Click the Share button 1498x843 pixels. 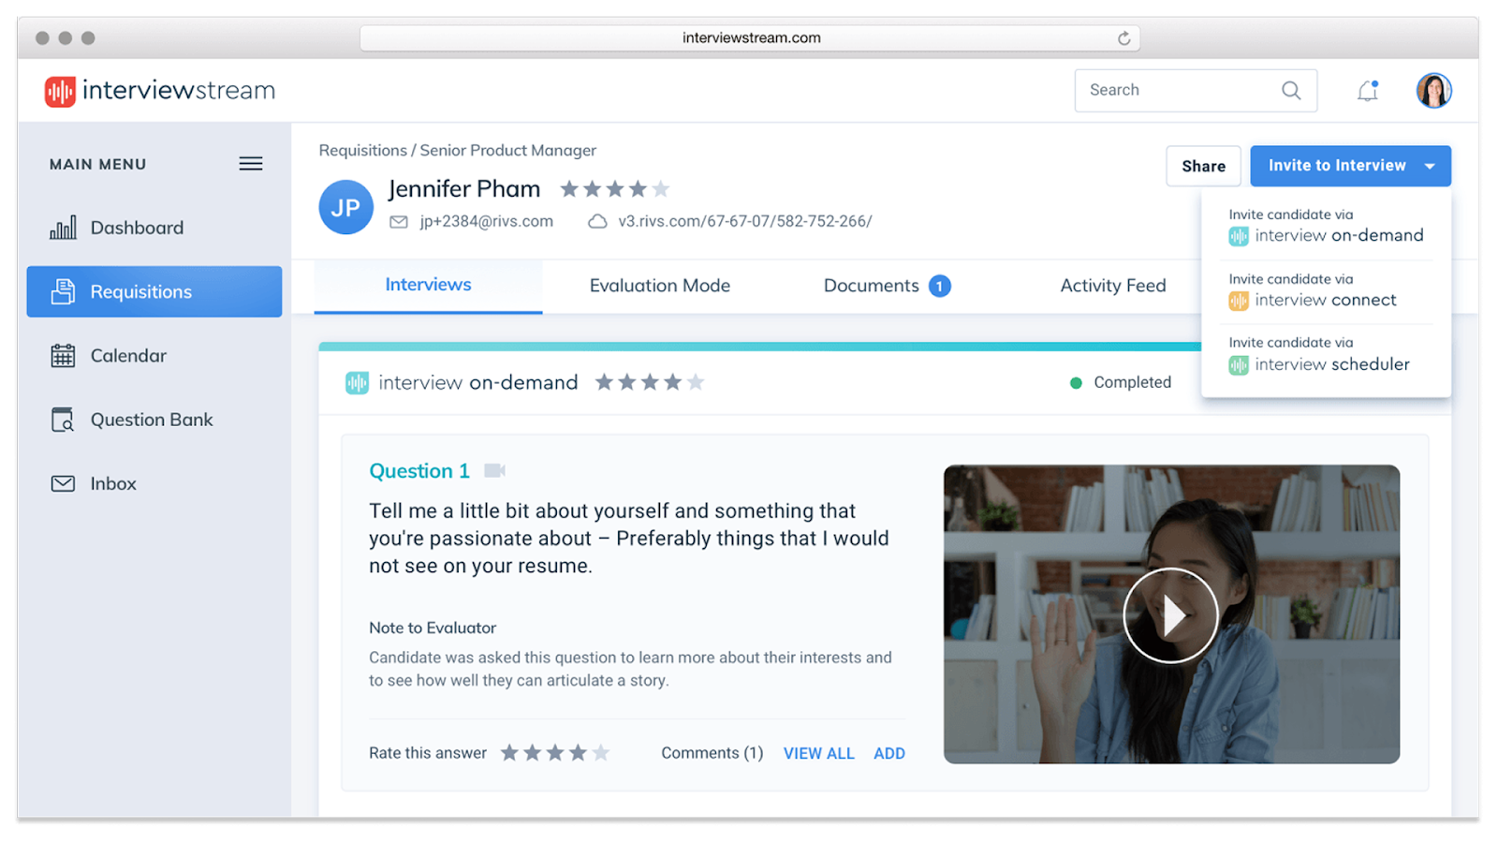click(x=1203, y=166)
